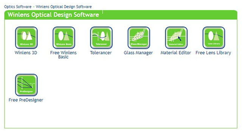Click the green header title text
Screen dimensions: 242x136
[53, 15]
